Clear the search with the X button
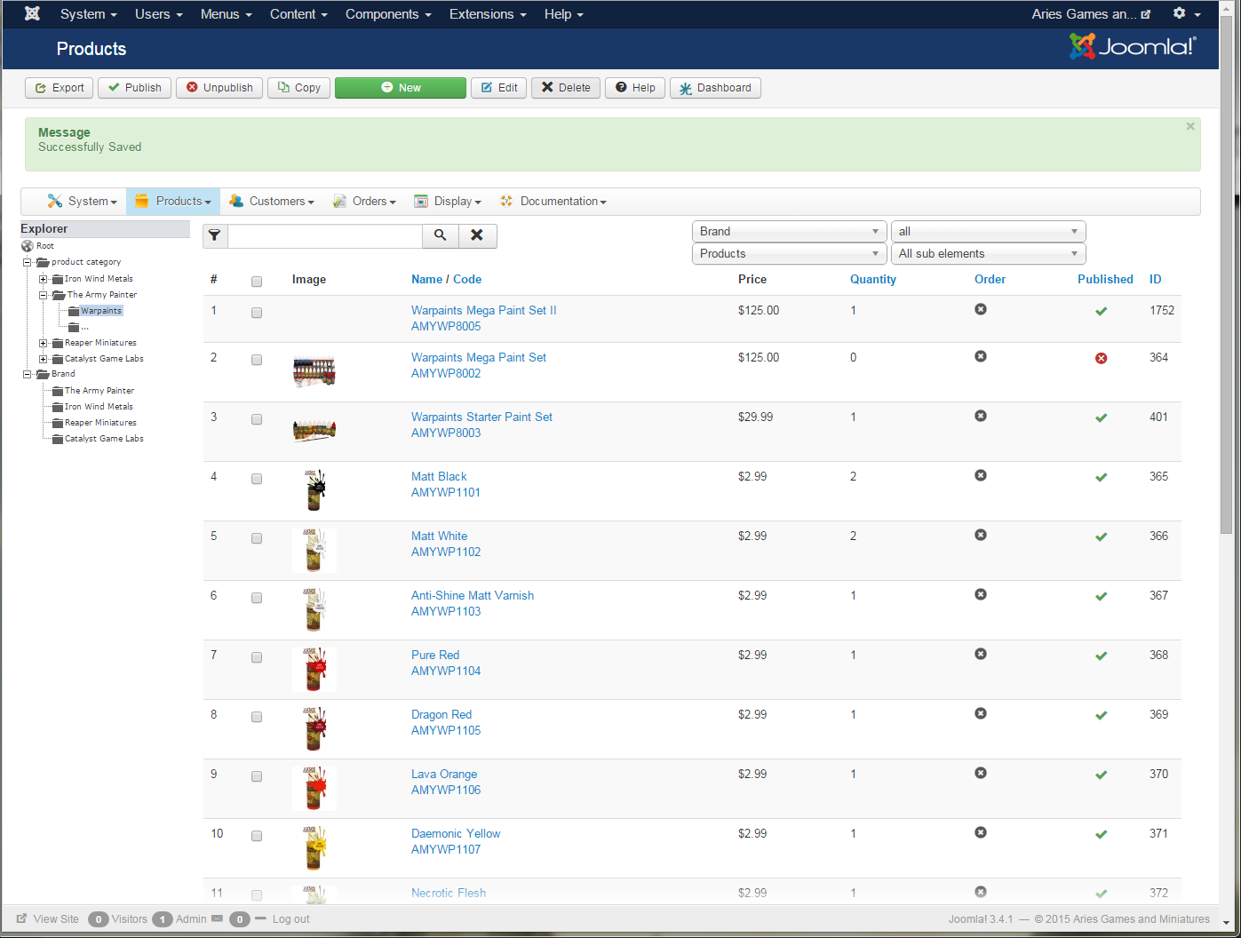The image size is (1241, 938). [x=477, y=235]
